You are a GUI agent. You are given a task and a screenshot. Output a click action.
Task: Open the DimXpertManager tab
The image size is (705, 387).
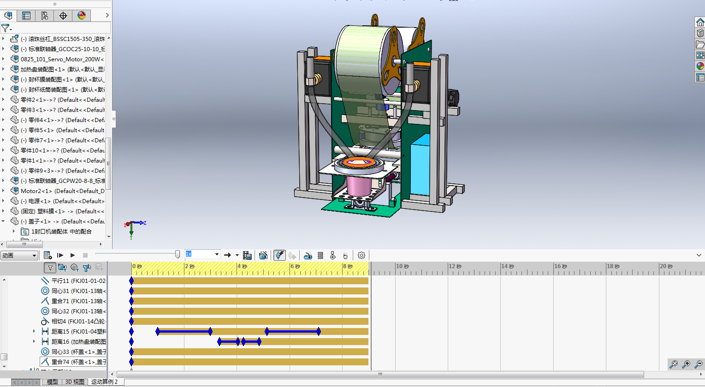[x=63, y=15]
